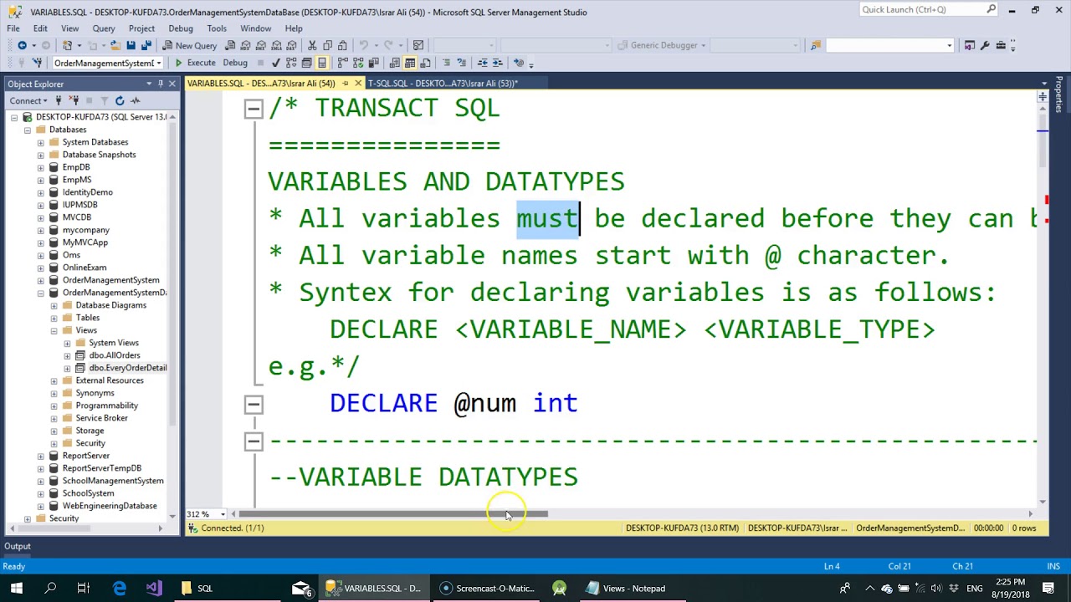Open the Tools menu

(x=217, y=28)
